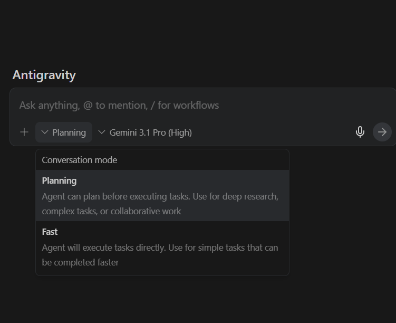
Task: Select the Fast conversation mode option
Action: pos(162,247)
